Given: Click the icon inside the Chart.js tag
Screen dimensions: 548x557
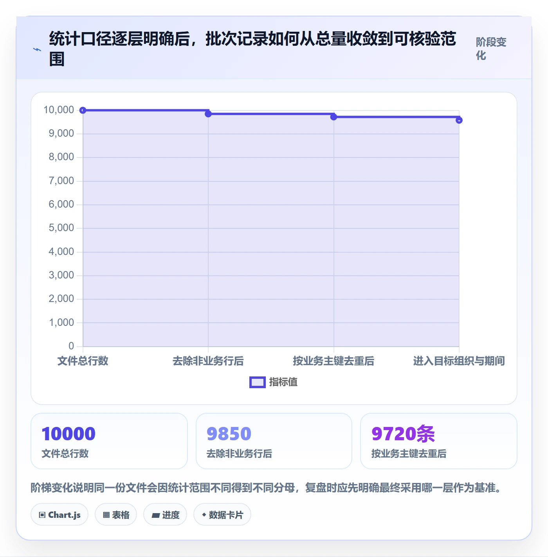Looking at the screenshot, I should tap(42, 515).
